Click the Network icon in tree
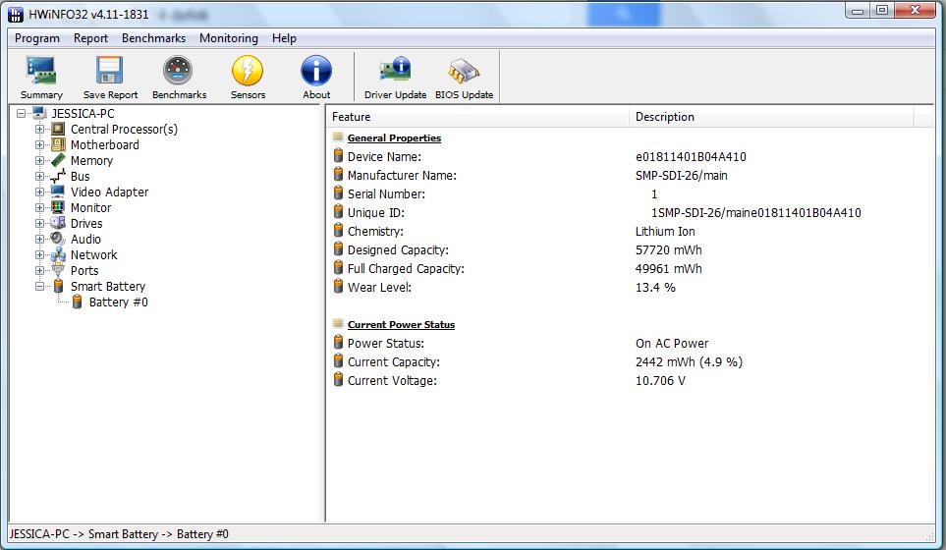The height and width of the screenshot is (550, 946). [x=58, y=254]
